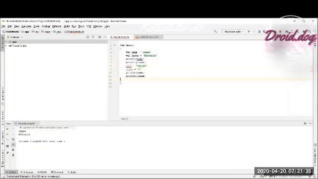This screenshot has width=318, height=179.
Task: Click the Stop icon in Run panel
Action: point(7,134)
